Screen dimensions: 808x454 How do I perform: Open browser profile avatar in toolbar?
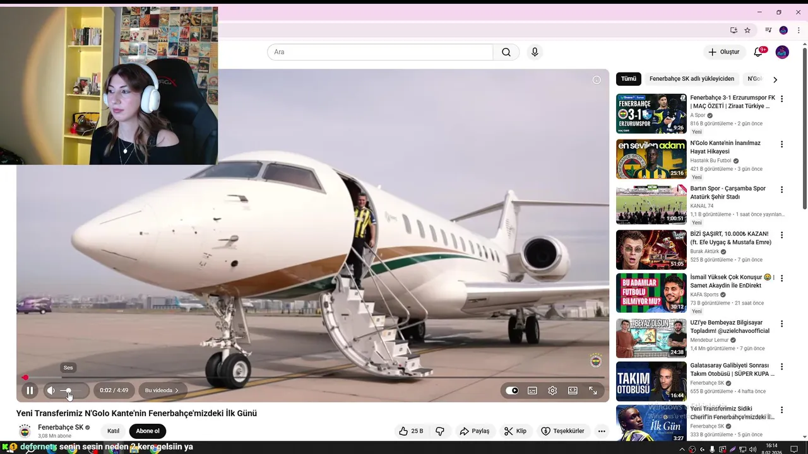click(x=783, y=30)
